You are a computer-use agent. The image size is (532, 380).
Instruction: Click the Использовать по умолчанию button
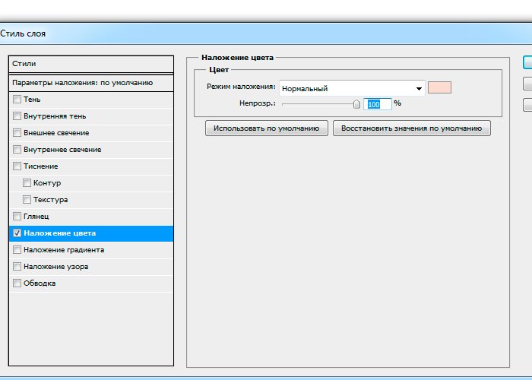[x=266, y=128]
